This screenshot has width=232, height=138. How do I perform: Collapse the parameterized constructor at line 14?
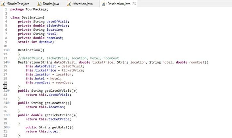click(8, 62)
